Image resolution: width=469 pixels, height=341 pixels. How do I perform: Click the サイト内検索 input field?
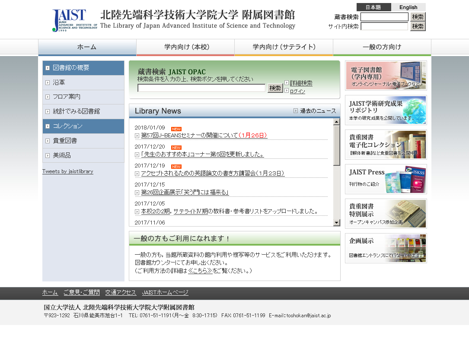[384, 26]
